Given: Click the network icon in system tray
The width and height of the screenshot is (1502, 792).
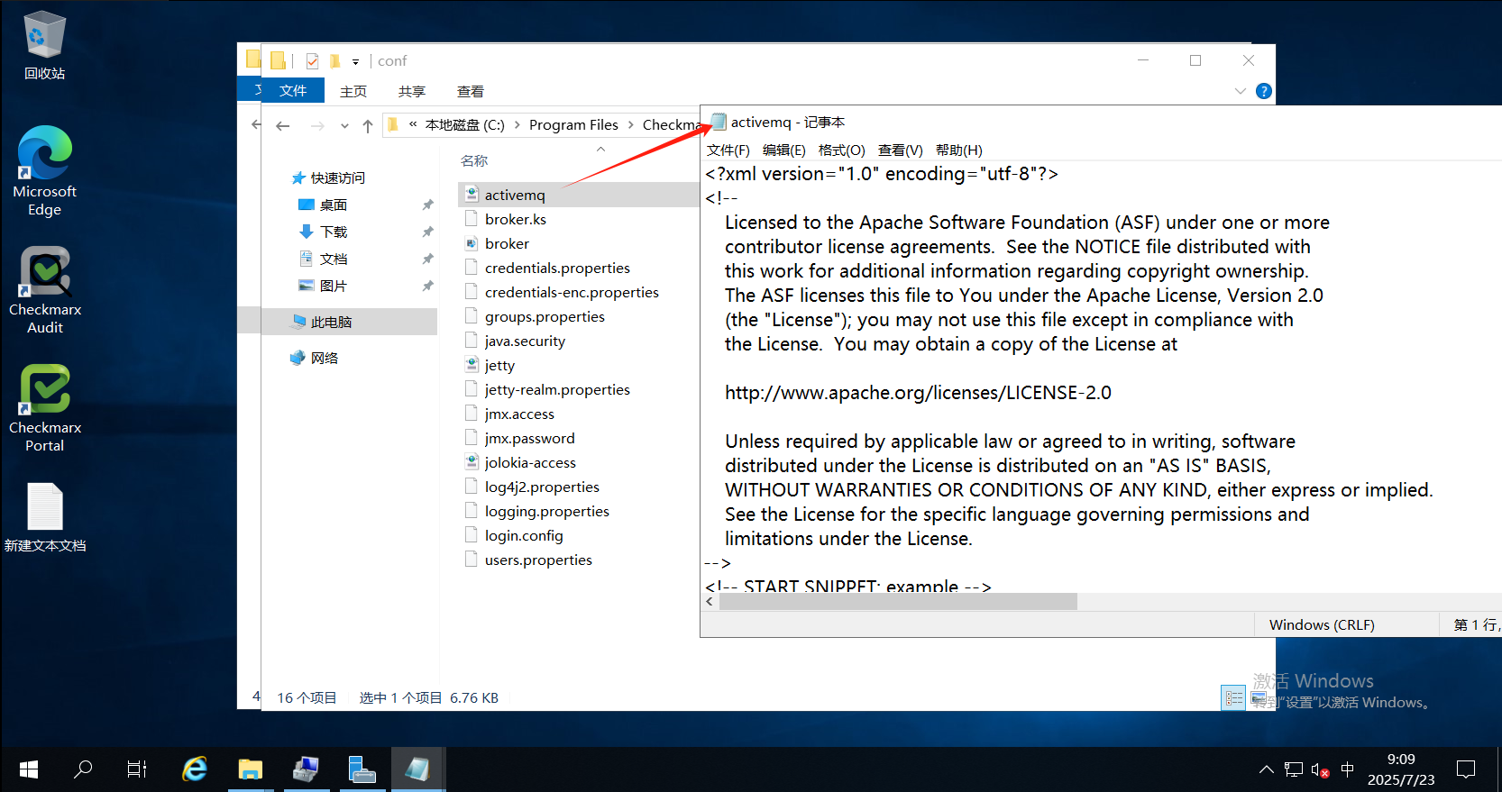Looking at the screenshot, I should (1294, 770).
